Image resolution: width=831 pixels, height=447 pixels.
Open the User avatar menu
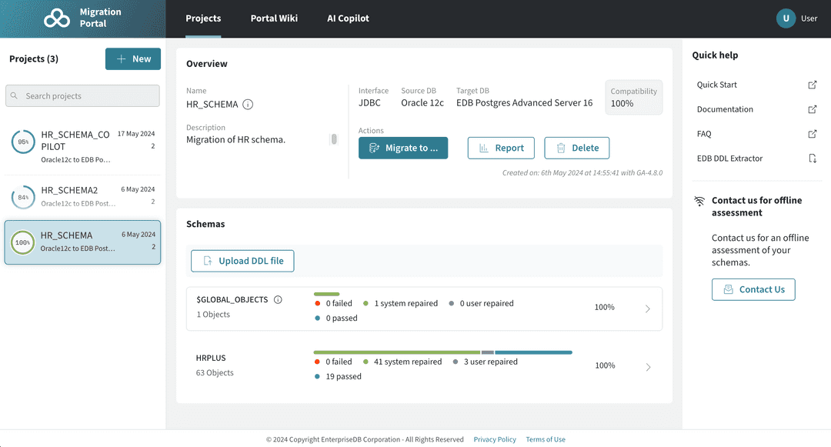[x=784, y=17]
